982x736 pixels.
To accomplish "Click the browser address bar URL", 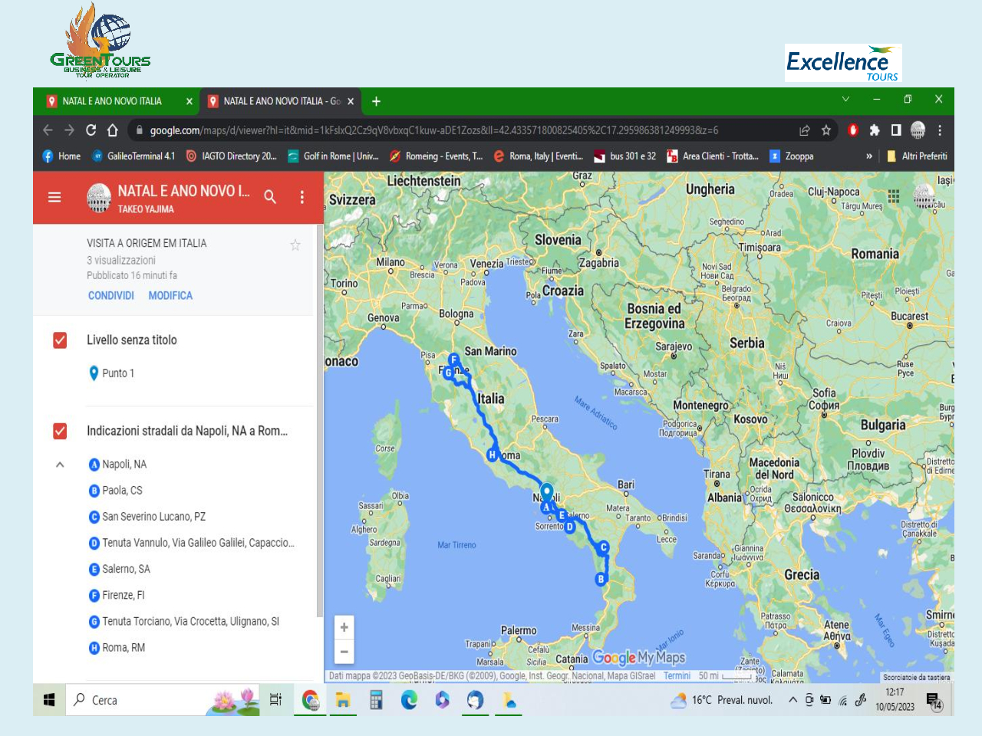I will pos(434,130).
